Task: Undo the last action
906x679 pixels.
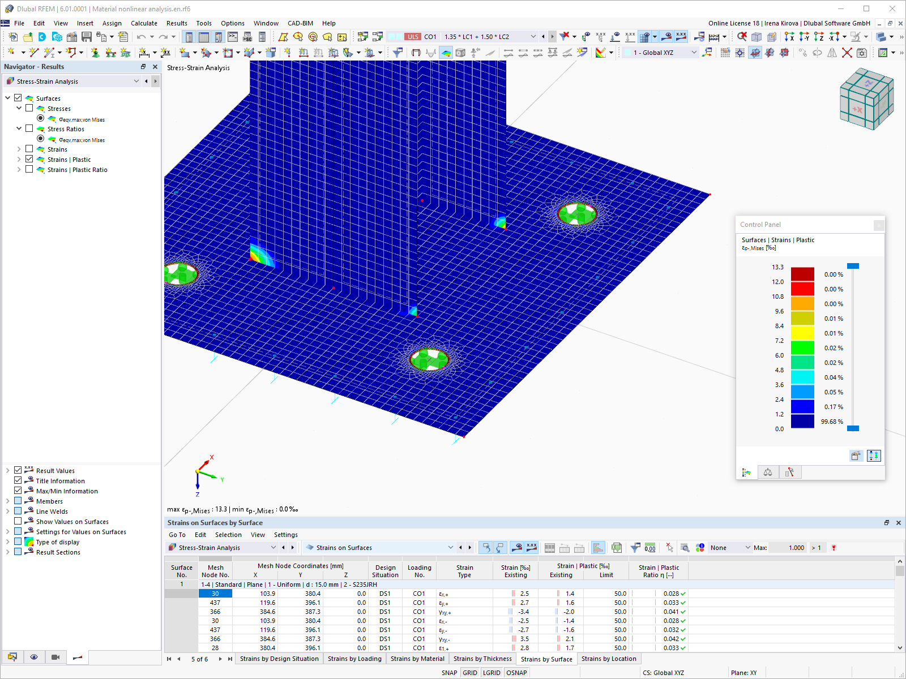Action: point(141,37)
